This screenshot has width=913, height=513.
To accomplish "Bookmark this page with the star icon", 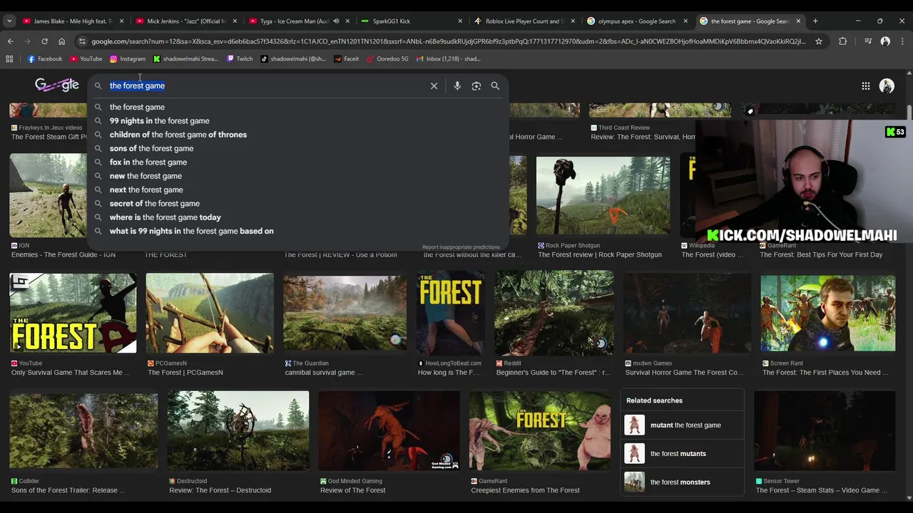I will [x=819, y=41].
